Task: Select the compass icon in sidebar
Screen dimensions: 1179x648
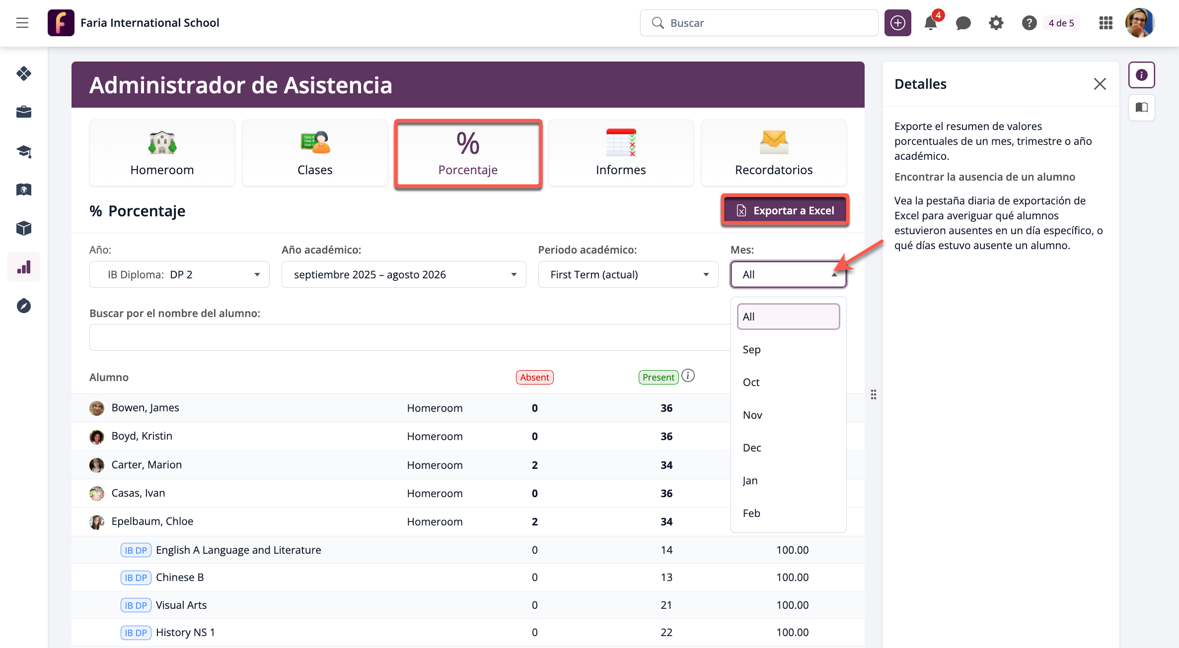Action: point(24,306)
